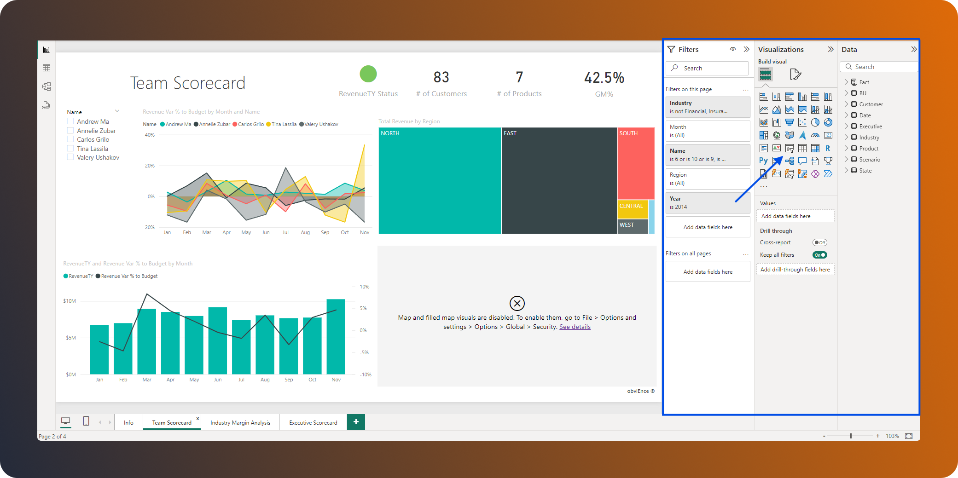The image size is (958, 478).
Task: Select the pie chart visualization icon
Action: point(815,122)
